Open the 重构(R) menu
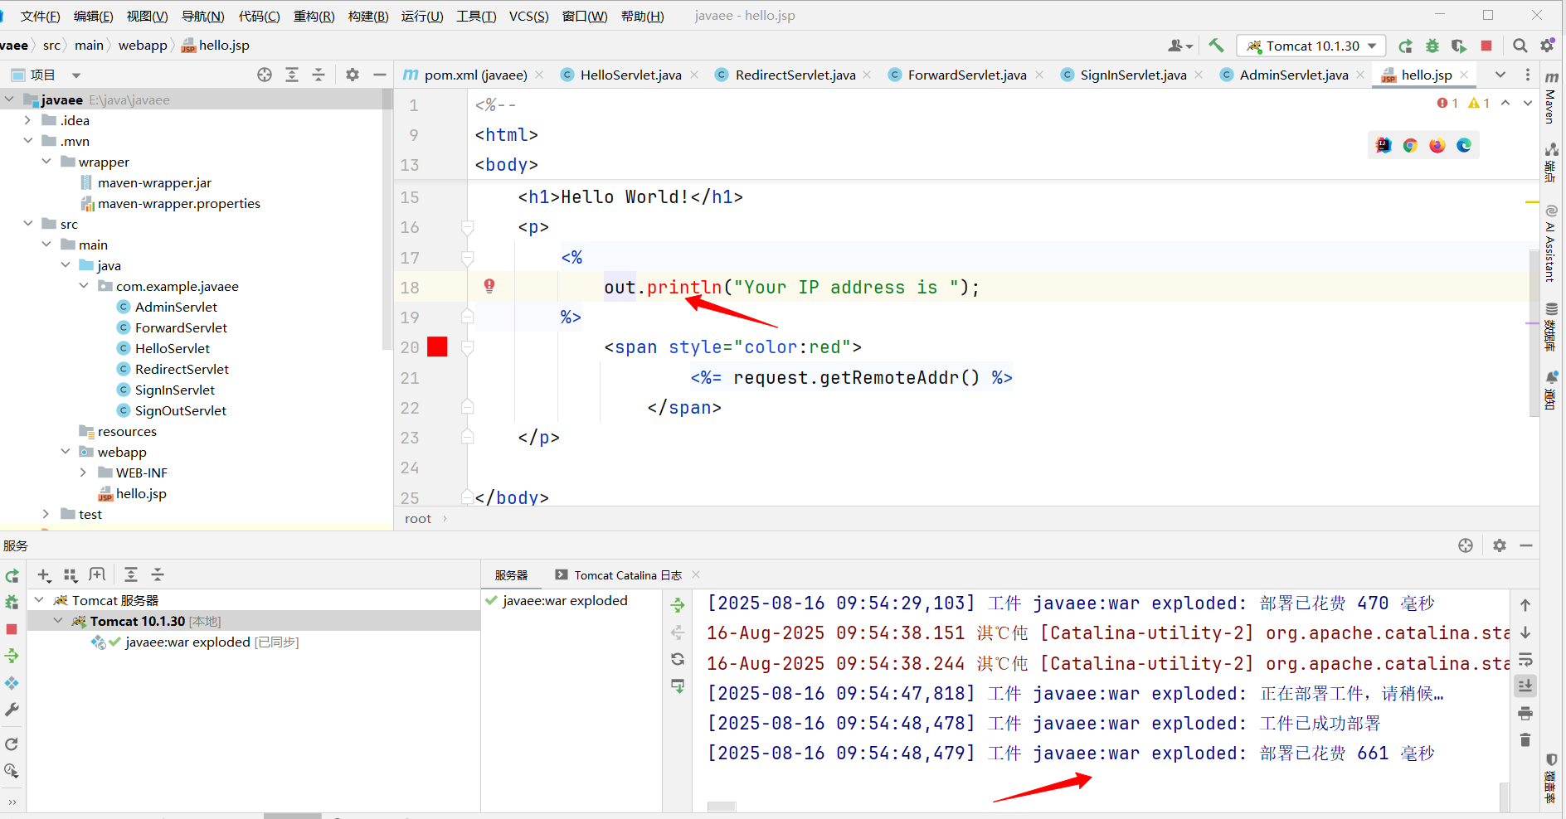 coord(314,16)
